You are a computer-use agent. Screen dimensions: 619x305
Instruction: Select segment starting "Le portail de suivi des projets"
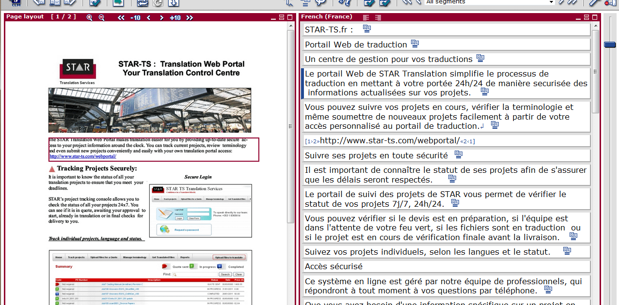[x=446, y=199]
